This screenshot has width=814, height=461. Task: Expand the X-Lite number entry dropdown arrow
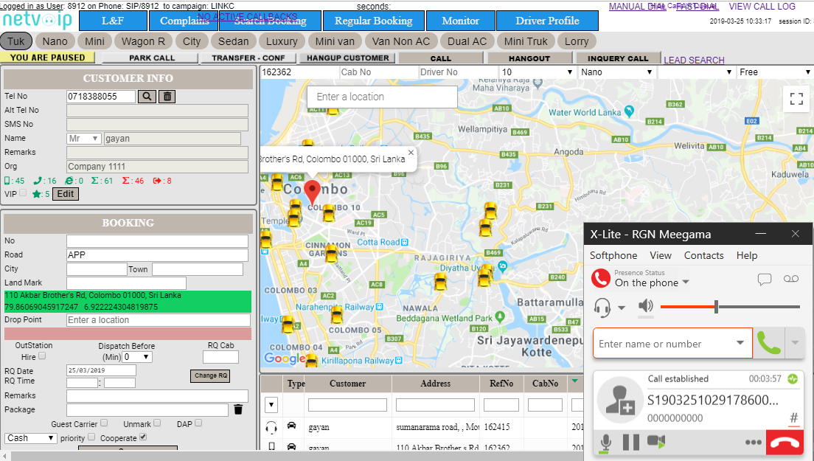click(740, 343)
